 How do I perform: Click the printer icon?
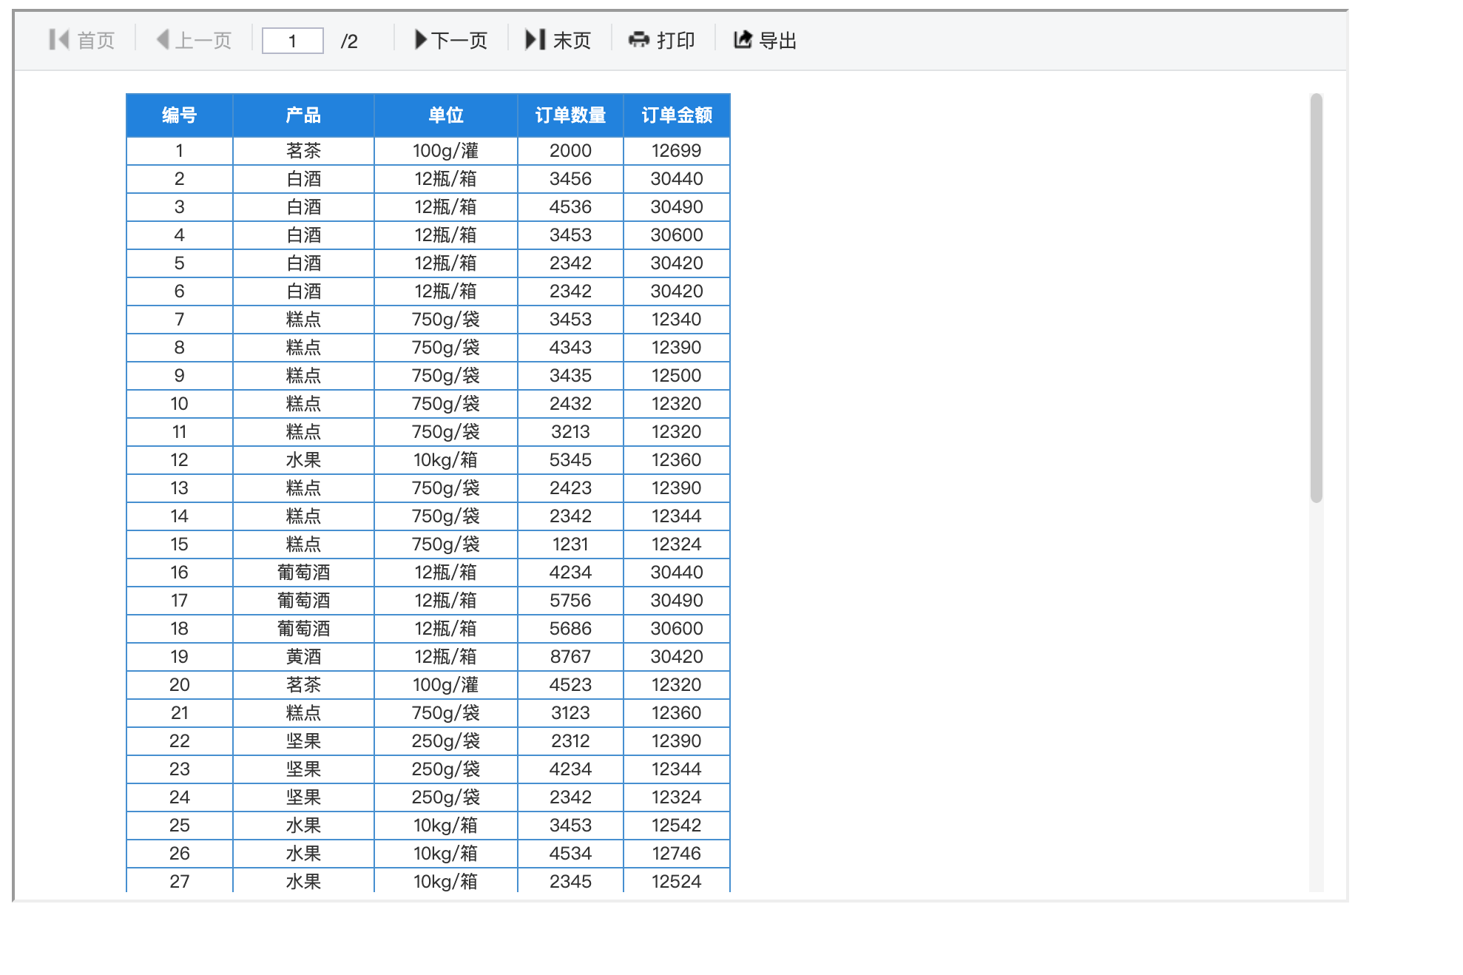(639, 40)
